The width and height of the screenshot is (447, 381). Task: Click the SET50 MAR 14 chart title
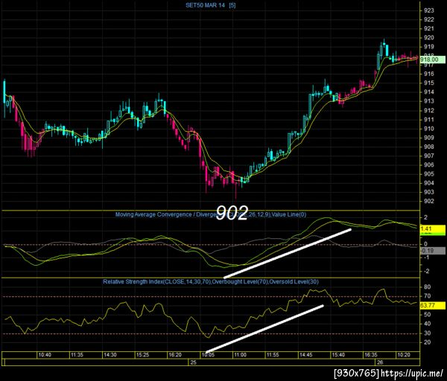coord(210,5)
